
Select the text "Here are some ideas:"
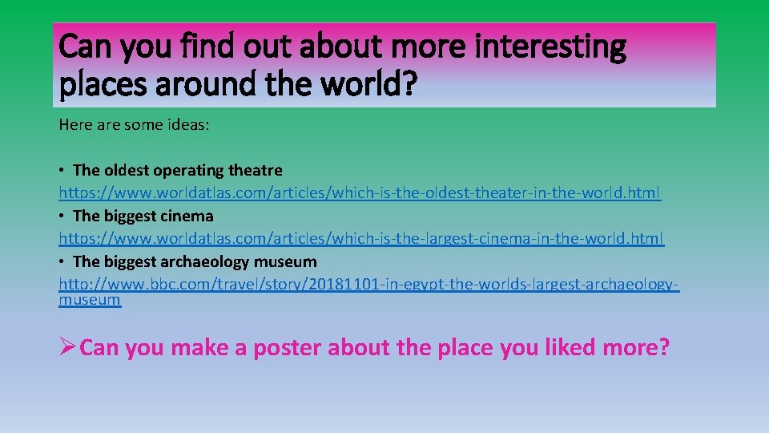coord(134,125)
